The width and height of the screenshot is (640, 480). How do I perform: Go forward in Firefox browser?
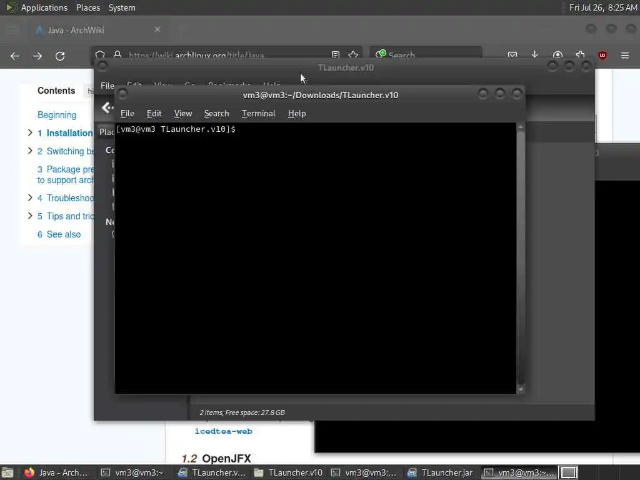(x=37, y=56)
